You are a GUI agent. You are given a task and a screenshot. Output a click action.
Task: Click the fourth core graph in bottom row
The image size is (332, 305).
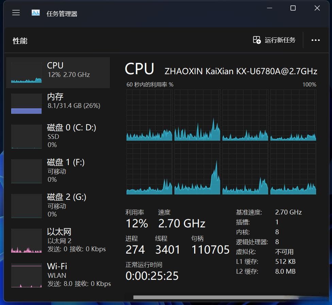[x=293, y=169]
